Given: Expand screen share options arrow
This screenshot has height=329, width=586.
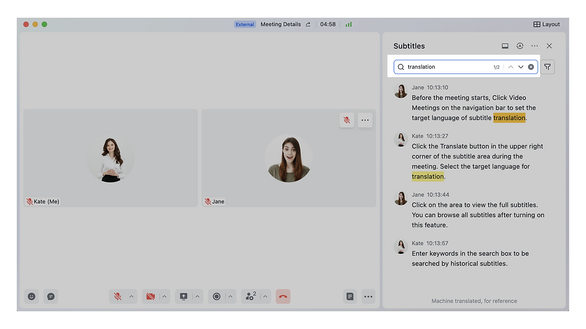Looking at the screenshot, I should pyautogui.click(x=197, y=297).
